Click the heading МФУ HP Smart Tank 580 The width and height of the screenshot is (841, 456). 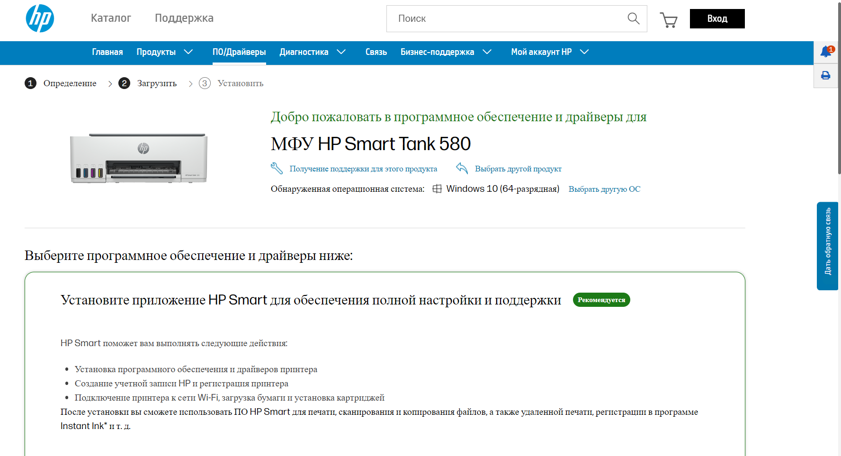pyautogui.click(x=371, y=143)
